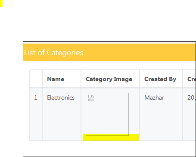
Task: Click the orange header bar beside the title
Action: coord(139,52)
